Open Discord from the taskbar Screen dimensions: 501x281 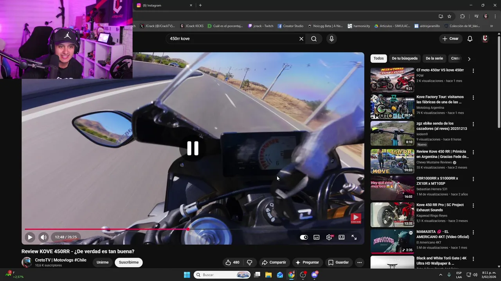coord(314,275)
